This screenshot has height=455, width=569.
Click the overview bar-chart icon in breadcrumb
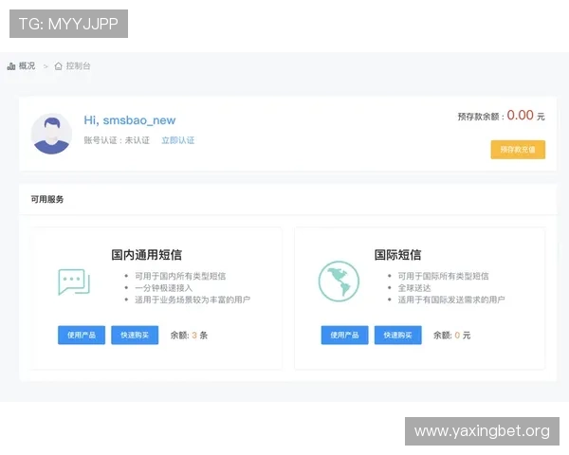11,66
